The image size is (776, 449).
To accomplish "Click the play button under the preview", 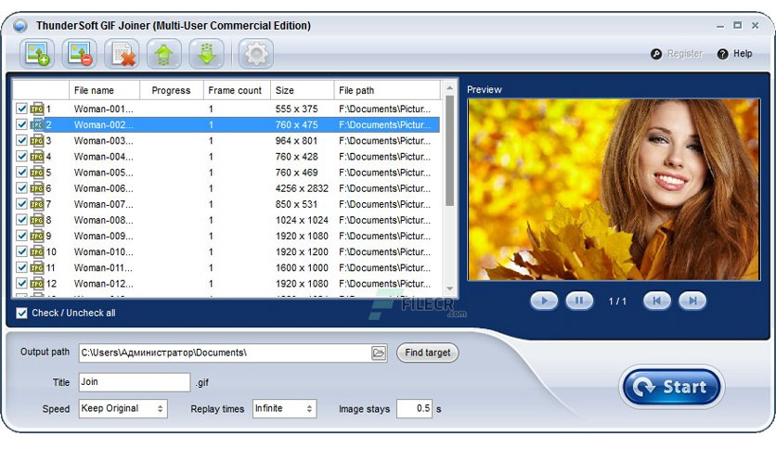I will coord(544,301).
